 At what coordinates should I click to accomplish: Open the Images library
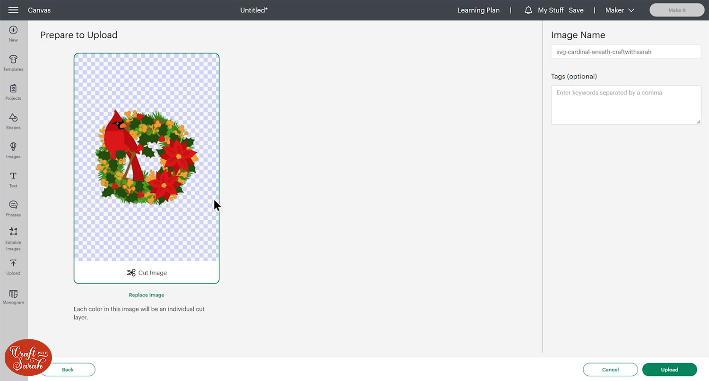point(13,150)
